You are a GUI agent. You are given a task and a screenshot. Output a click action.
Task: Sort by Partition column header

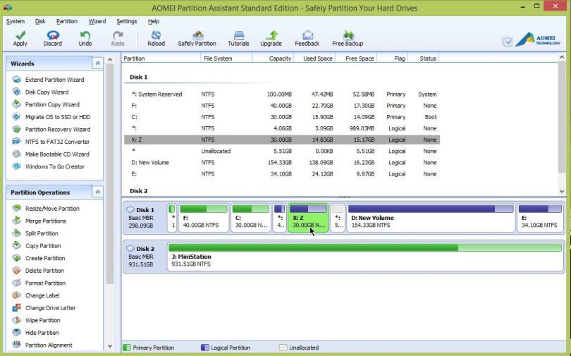161,59
